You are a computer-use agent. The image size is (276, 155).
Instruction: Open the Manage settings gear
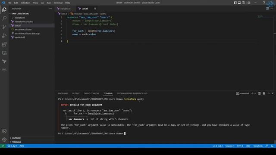4,139
